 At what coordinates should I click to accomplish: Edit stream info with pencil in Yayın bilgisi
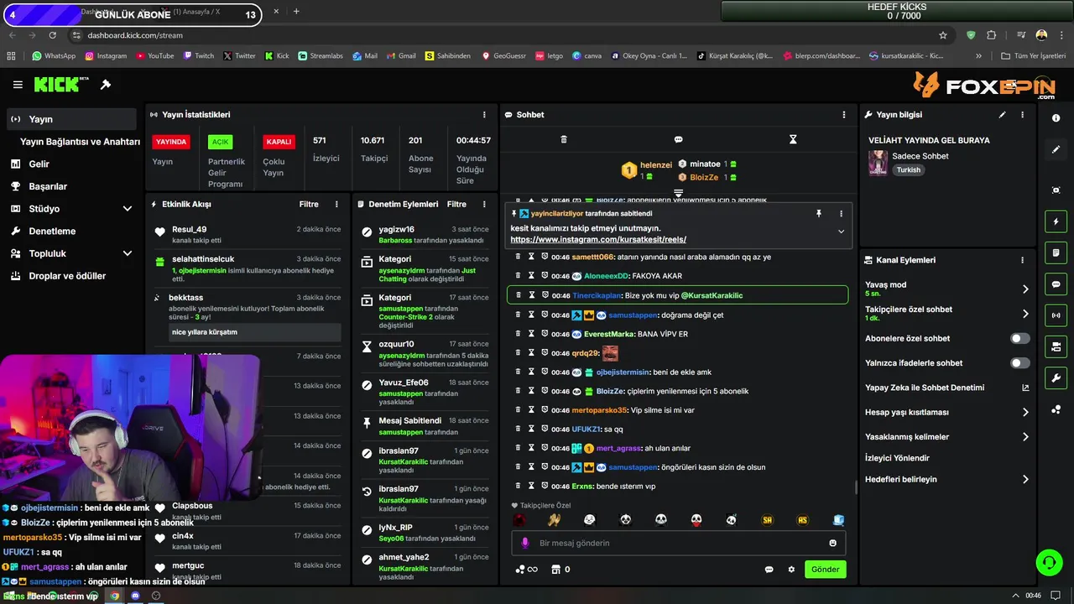(1002, 115)
